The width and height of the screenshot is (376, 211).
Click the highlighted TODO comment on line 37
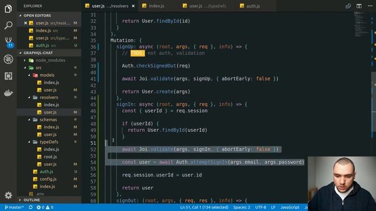137,53
